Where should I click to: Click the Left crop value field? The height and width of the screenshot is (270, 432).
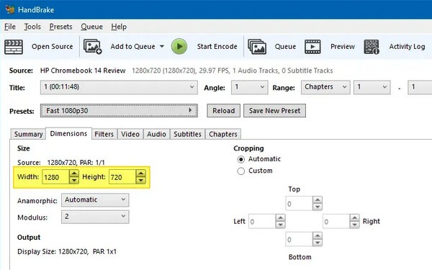[x=262, y=221]
